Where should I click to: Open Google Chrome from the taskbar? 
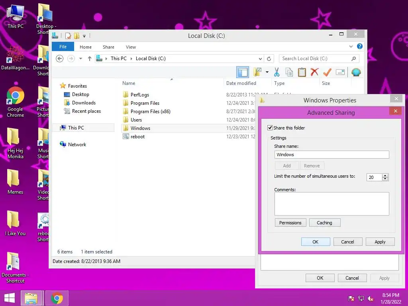(x=57, y=298)
